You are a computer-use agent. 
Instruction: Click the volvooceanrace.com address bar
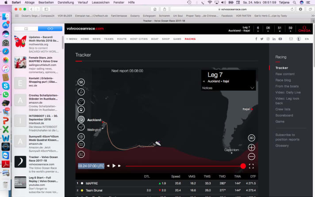pyautogui.click(x=232, y=9)
